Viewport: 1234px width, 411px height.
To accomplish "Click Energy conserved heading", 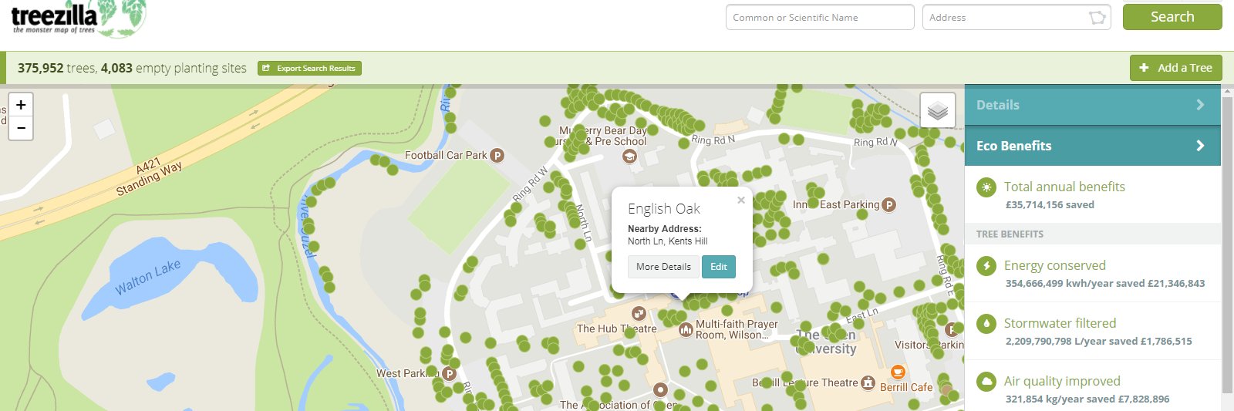I will point(1054,265).
